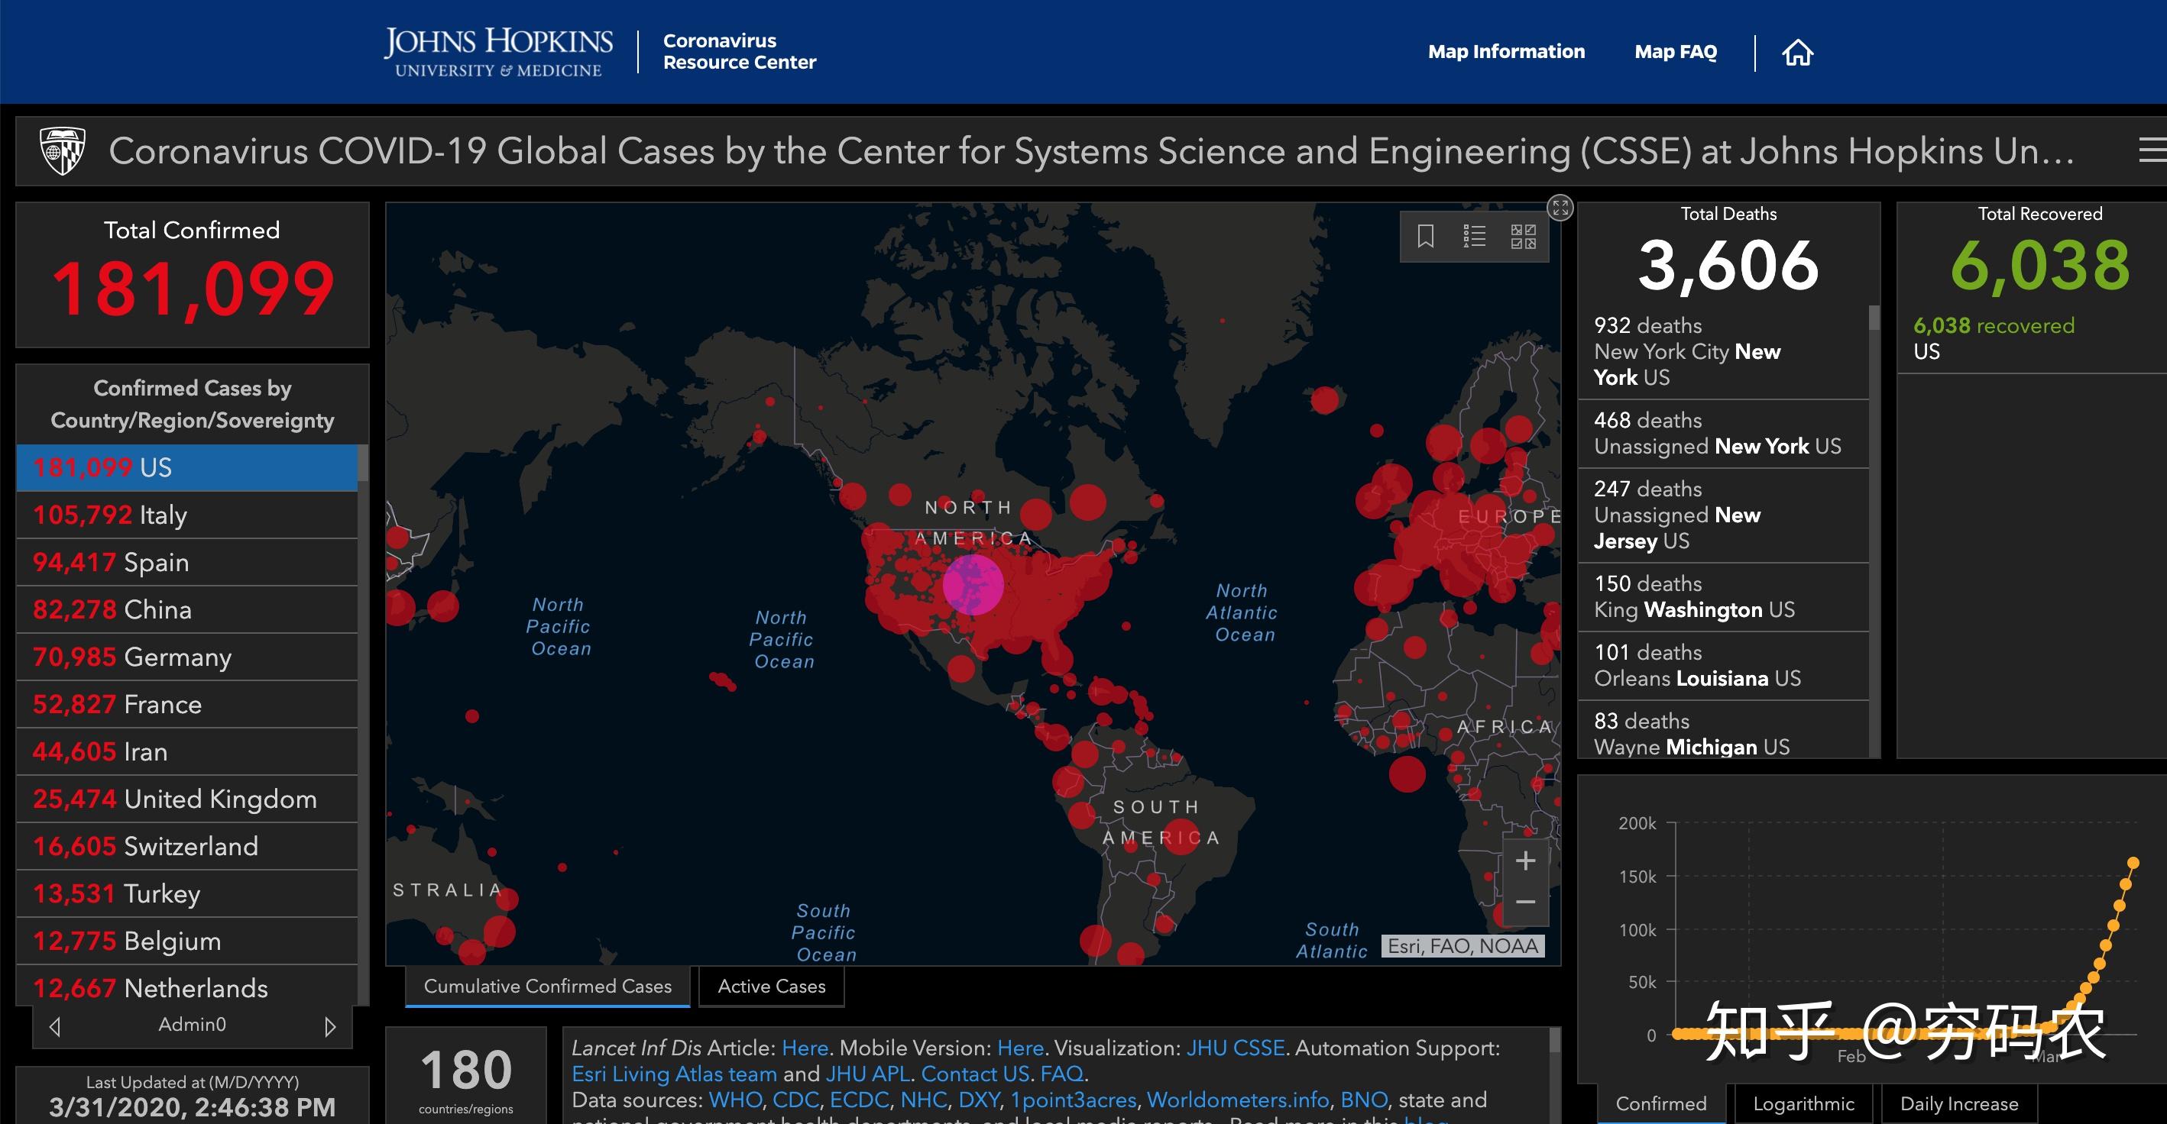Click the bookmarks icon on map
Viewport: 2167px width, 1124px height.
(1425, 236)
